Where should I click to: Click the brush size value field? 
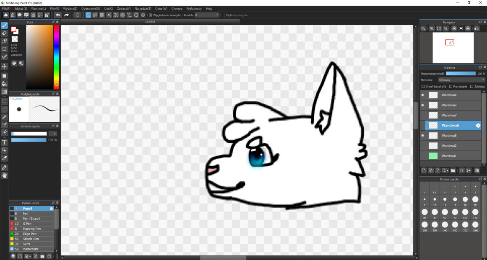pos(53,134)
